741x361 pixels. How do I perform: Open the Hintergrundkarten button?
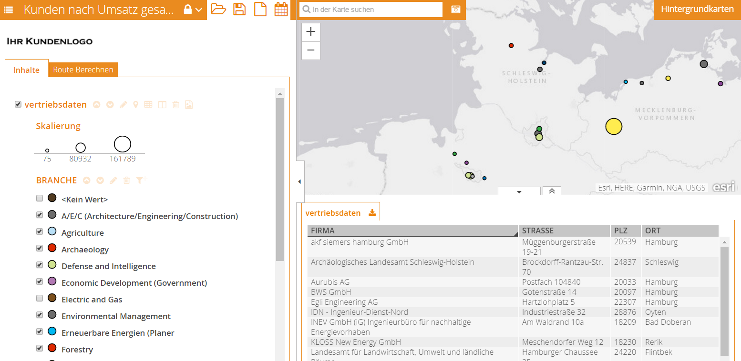(697, 10)
